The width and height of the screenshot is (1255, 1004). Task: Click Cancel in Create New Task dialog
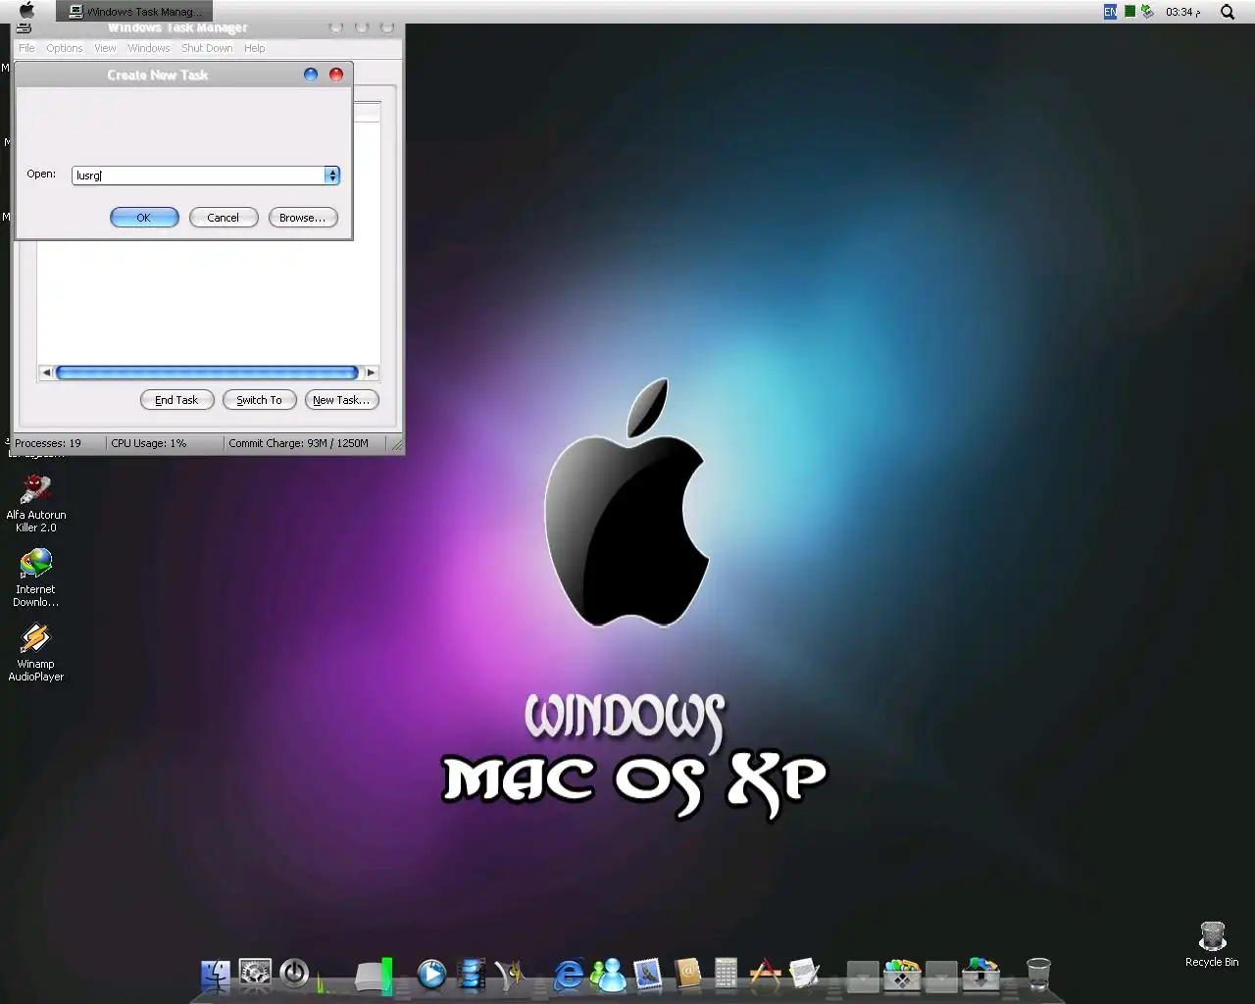tap(223, 218)
